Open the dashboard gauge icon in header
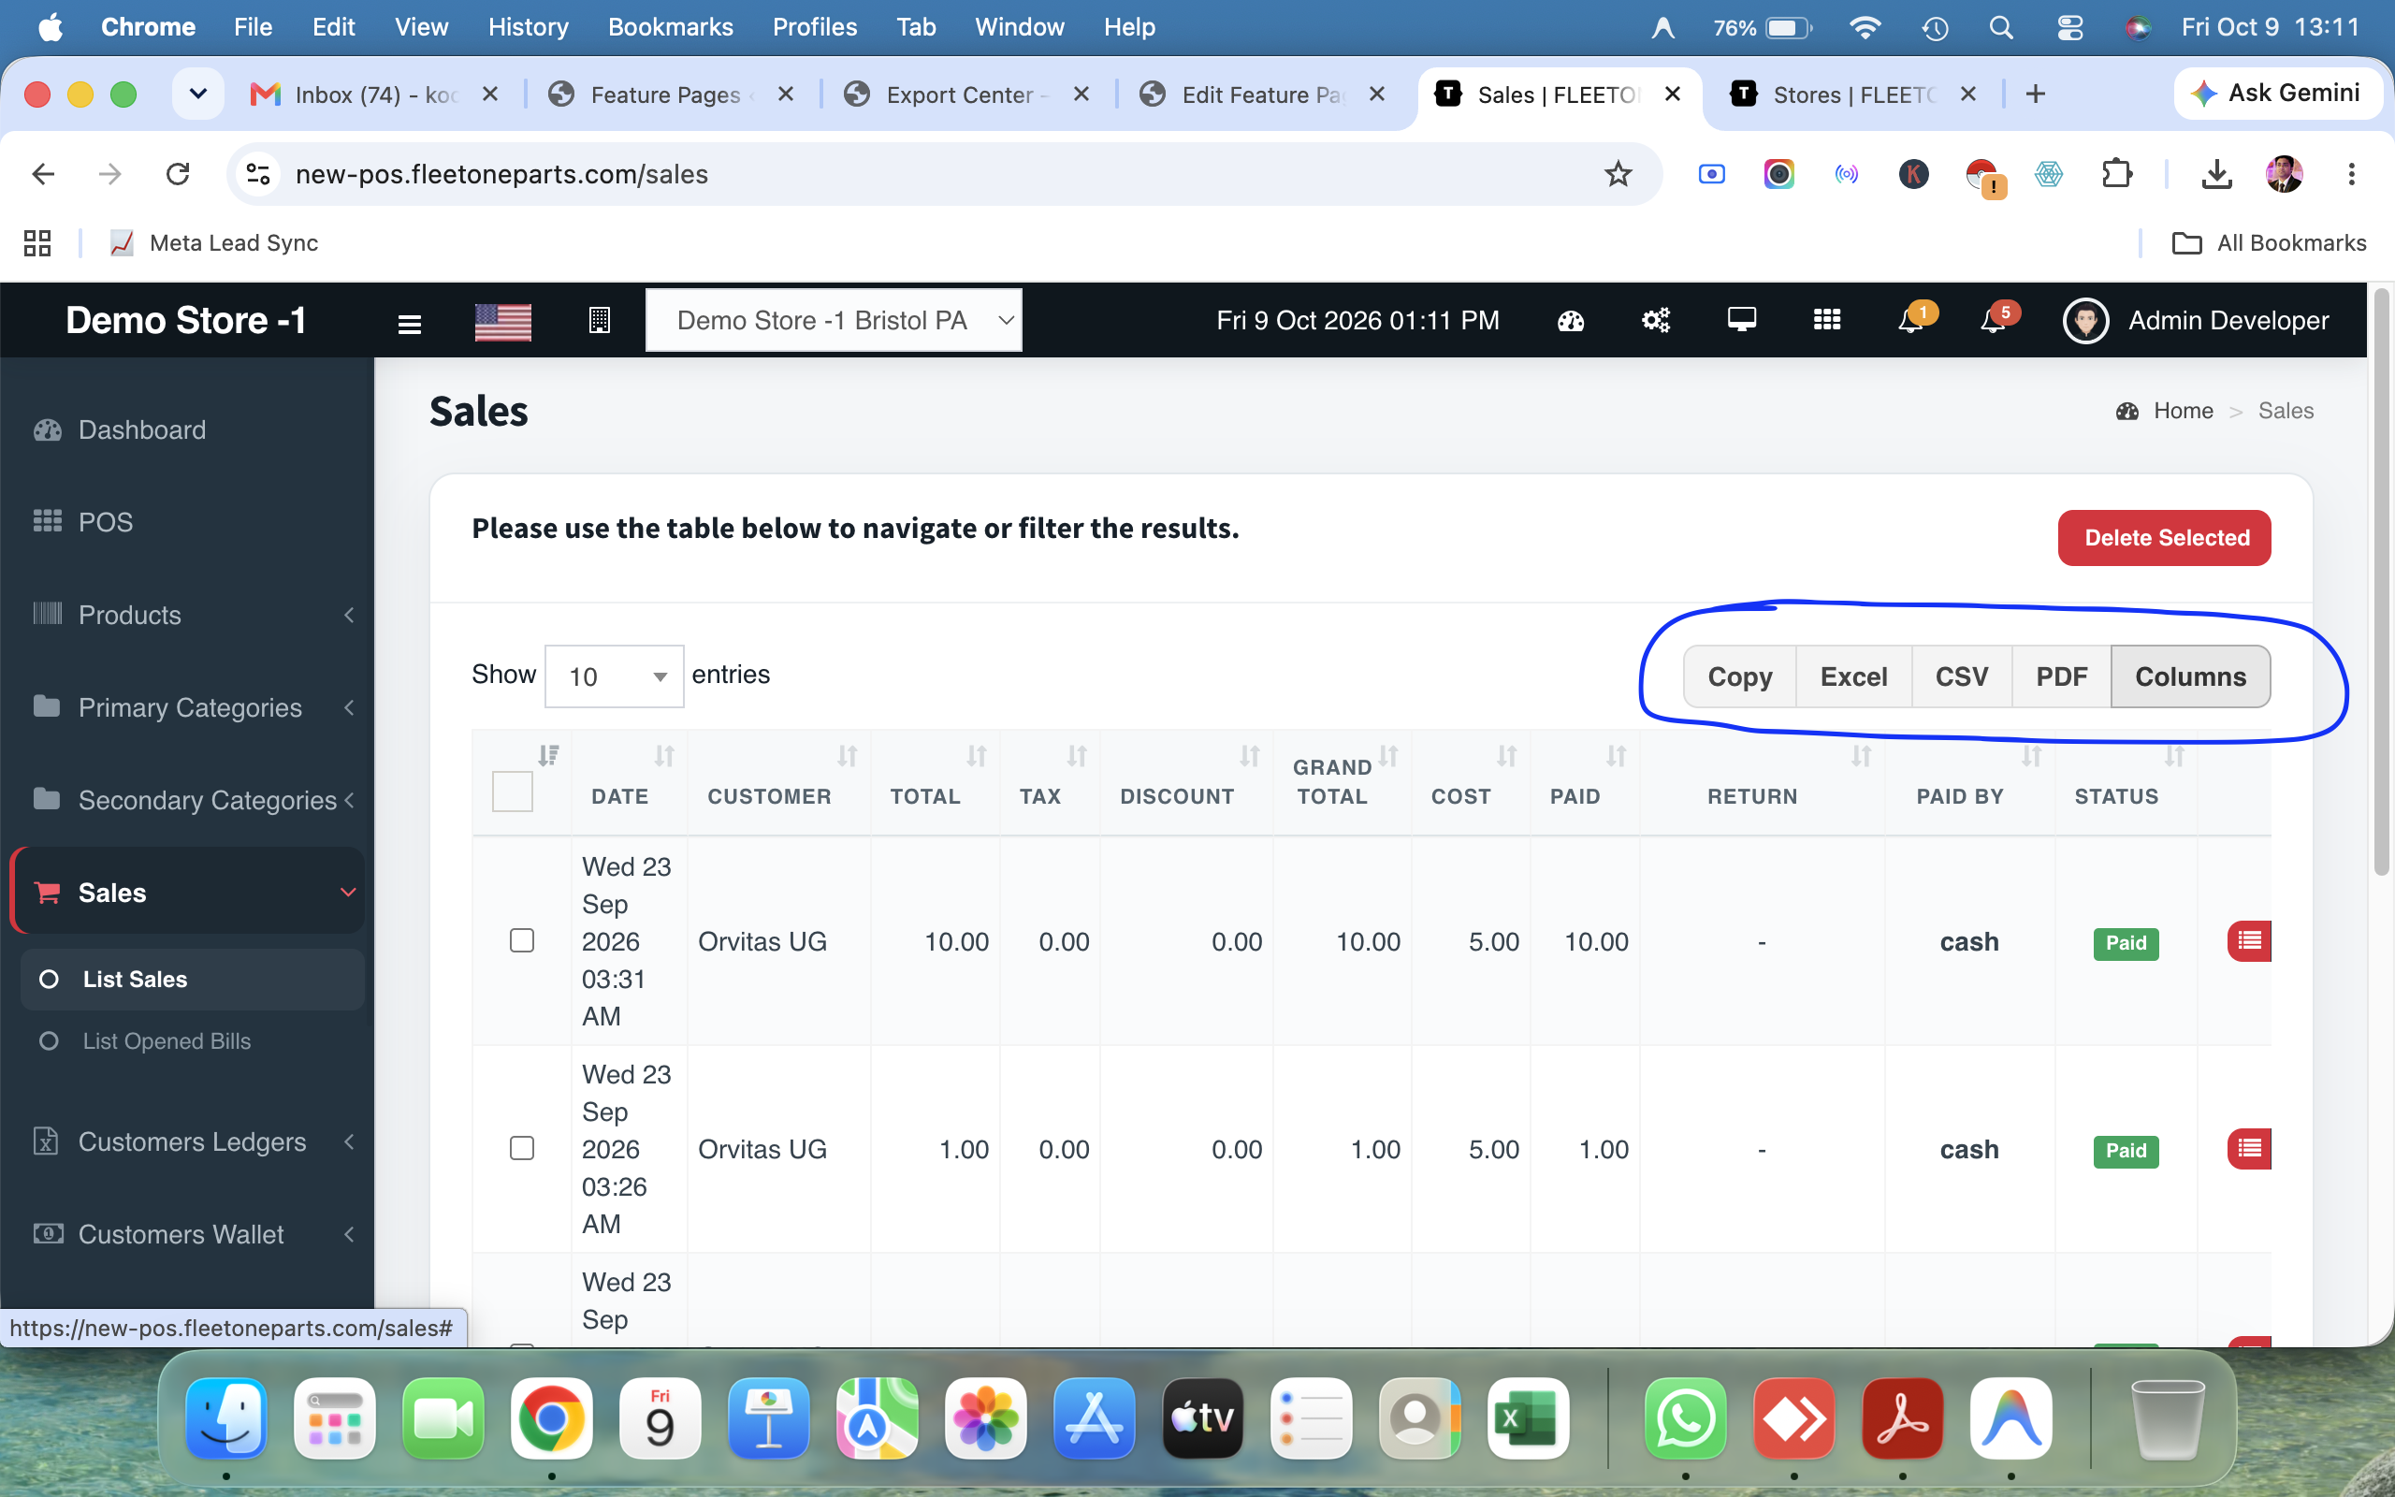The image size is (2395, 1497). coord(1571,321)
